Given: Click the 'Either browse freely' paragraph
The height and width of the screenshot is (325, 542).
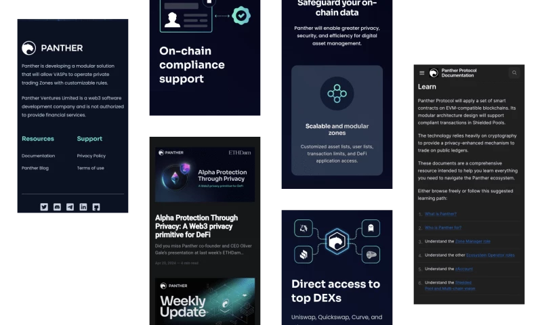Looking at the screenshot, I should (x=465, y=194).
